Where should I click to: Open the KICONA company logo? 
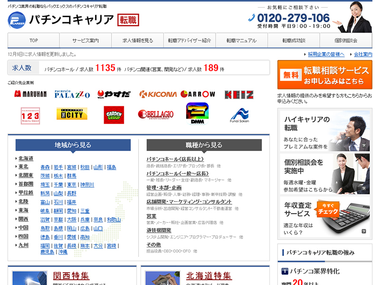tap(158, 94)
